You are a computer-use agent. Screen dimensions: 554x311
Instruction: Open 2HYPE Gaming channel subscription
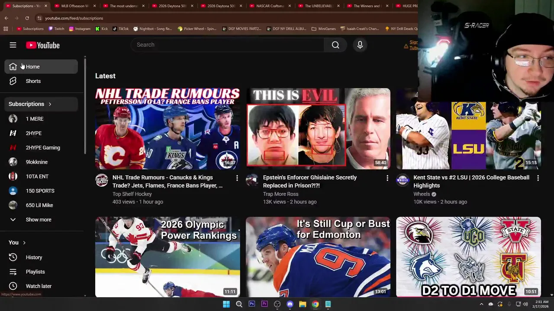click(41, 148)
